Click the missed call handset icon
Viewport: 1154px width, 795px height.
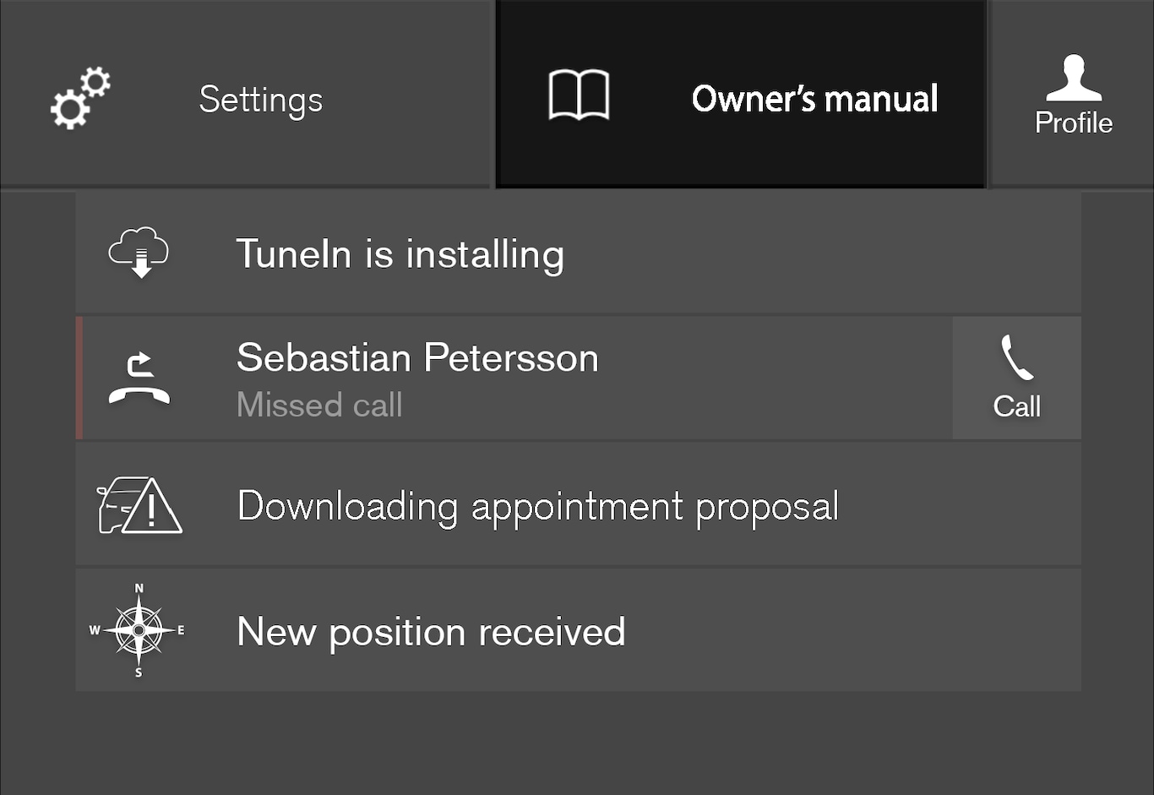[x=139, y=378]
